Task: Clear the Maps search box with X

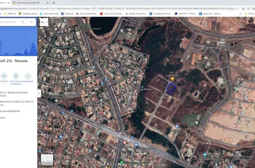Action: [x=31, y=22]
